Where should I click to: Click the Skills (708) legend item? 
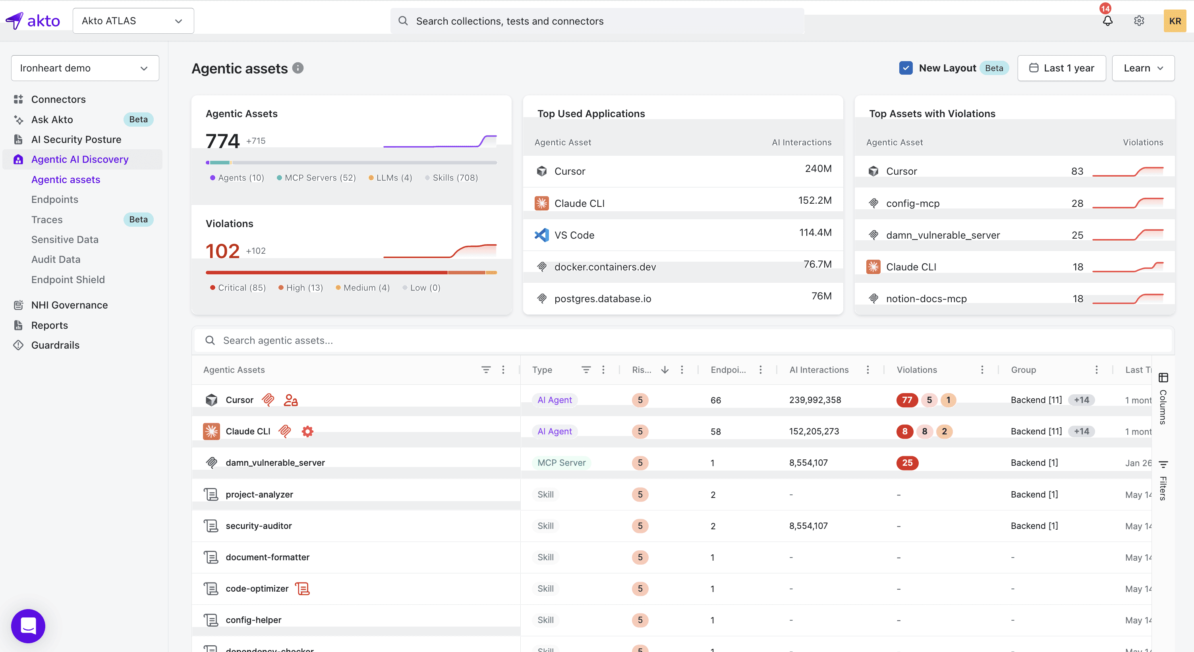click(452, 177)
